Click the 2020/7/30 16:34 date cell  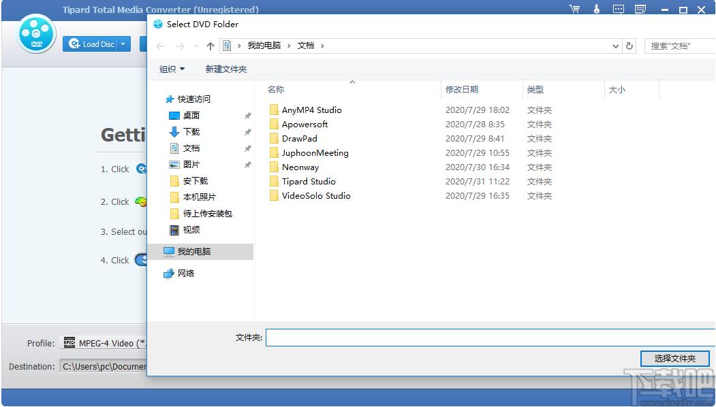pos(477,167)
